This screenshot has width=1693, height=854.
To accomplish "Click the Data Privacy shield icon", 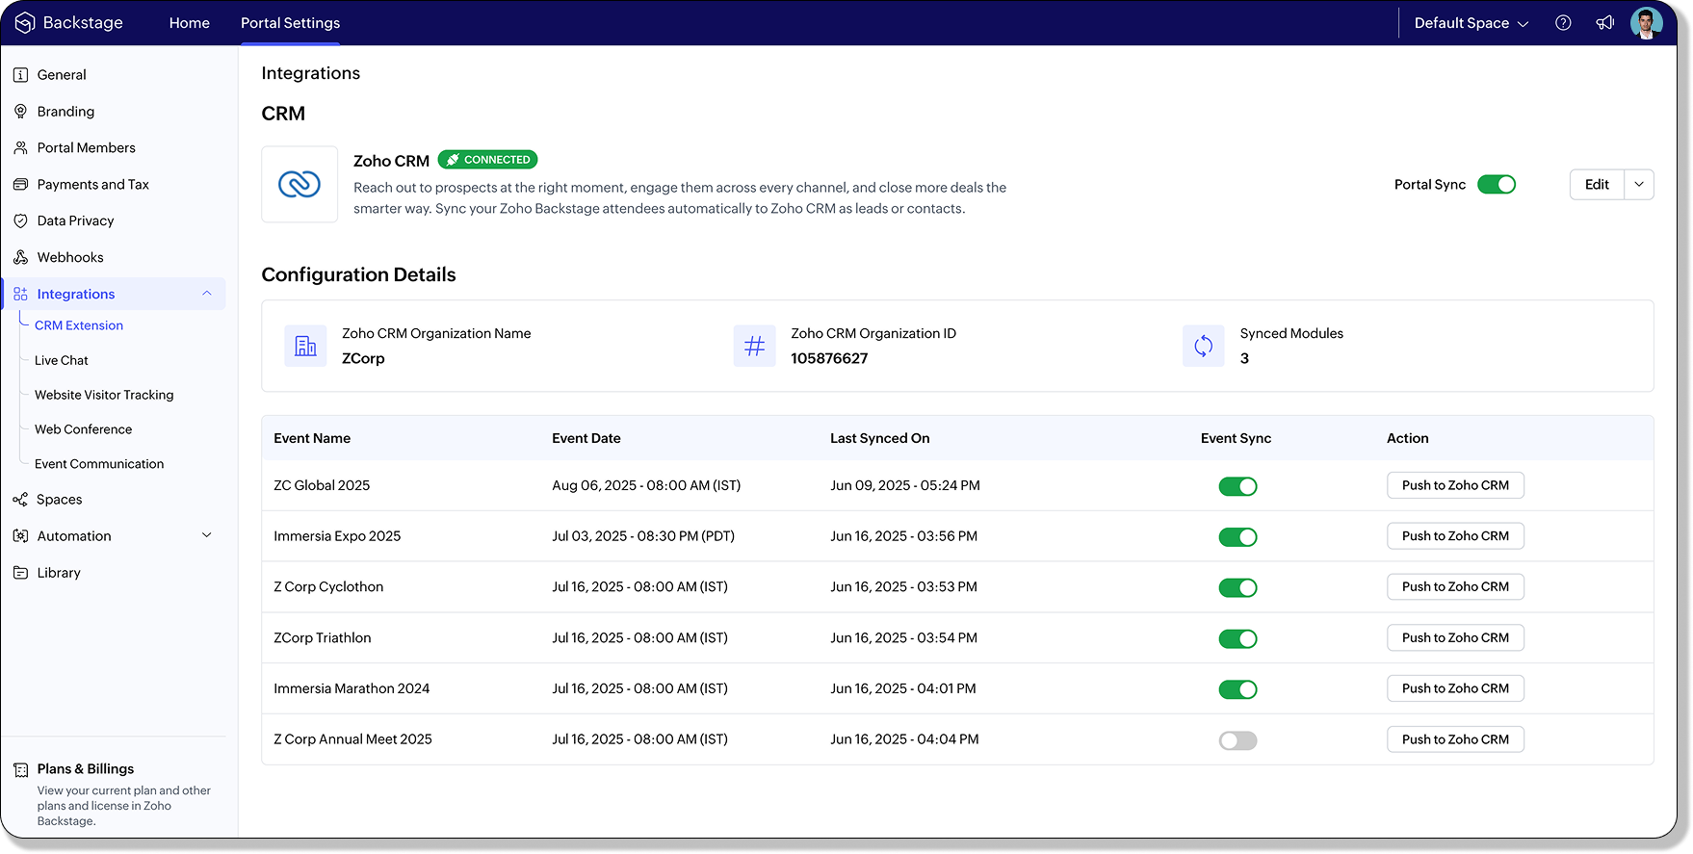I will click(20, 220).
